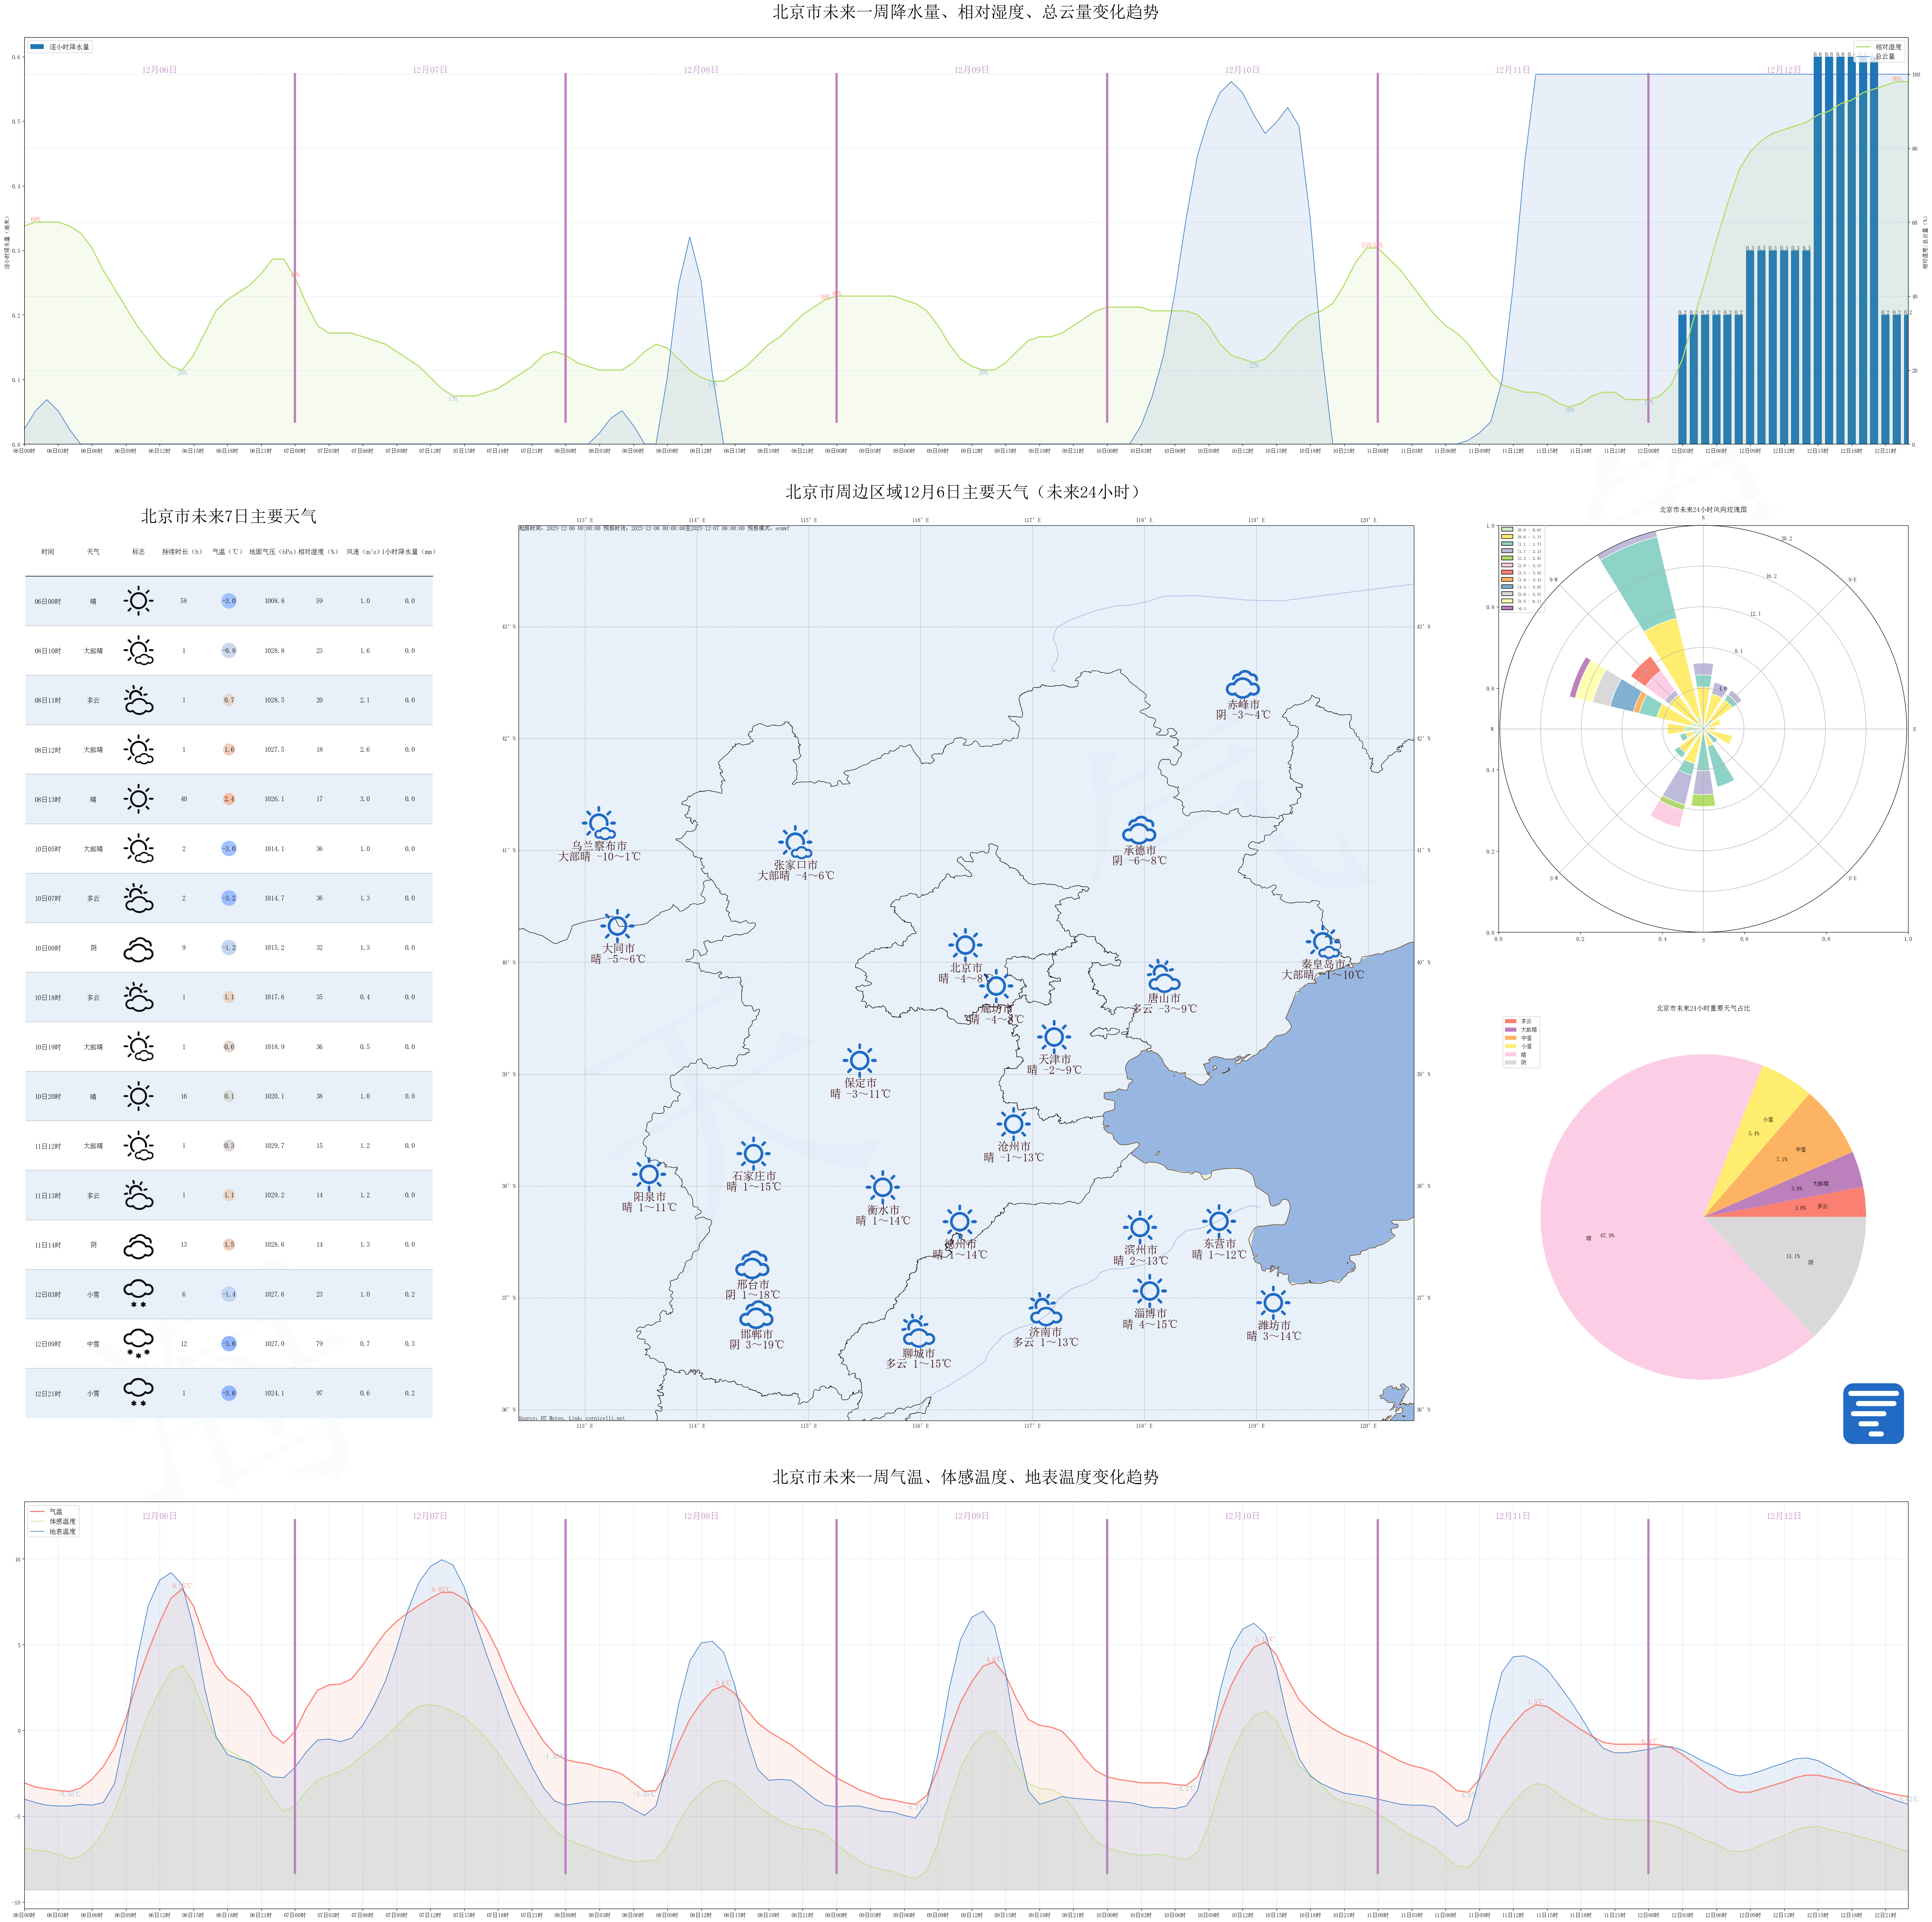This screenshot has height=1922, width=1932.
Task: Click the partly cloudy icon above 乌兰察布市
Action: click(x=599, y=824)
